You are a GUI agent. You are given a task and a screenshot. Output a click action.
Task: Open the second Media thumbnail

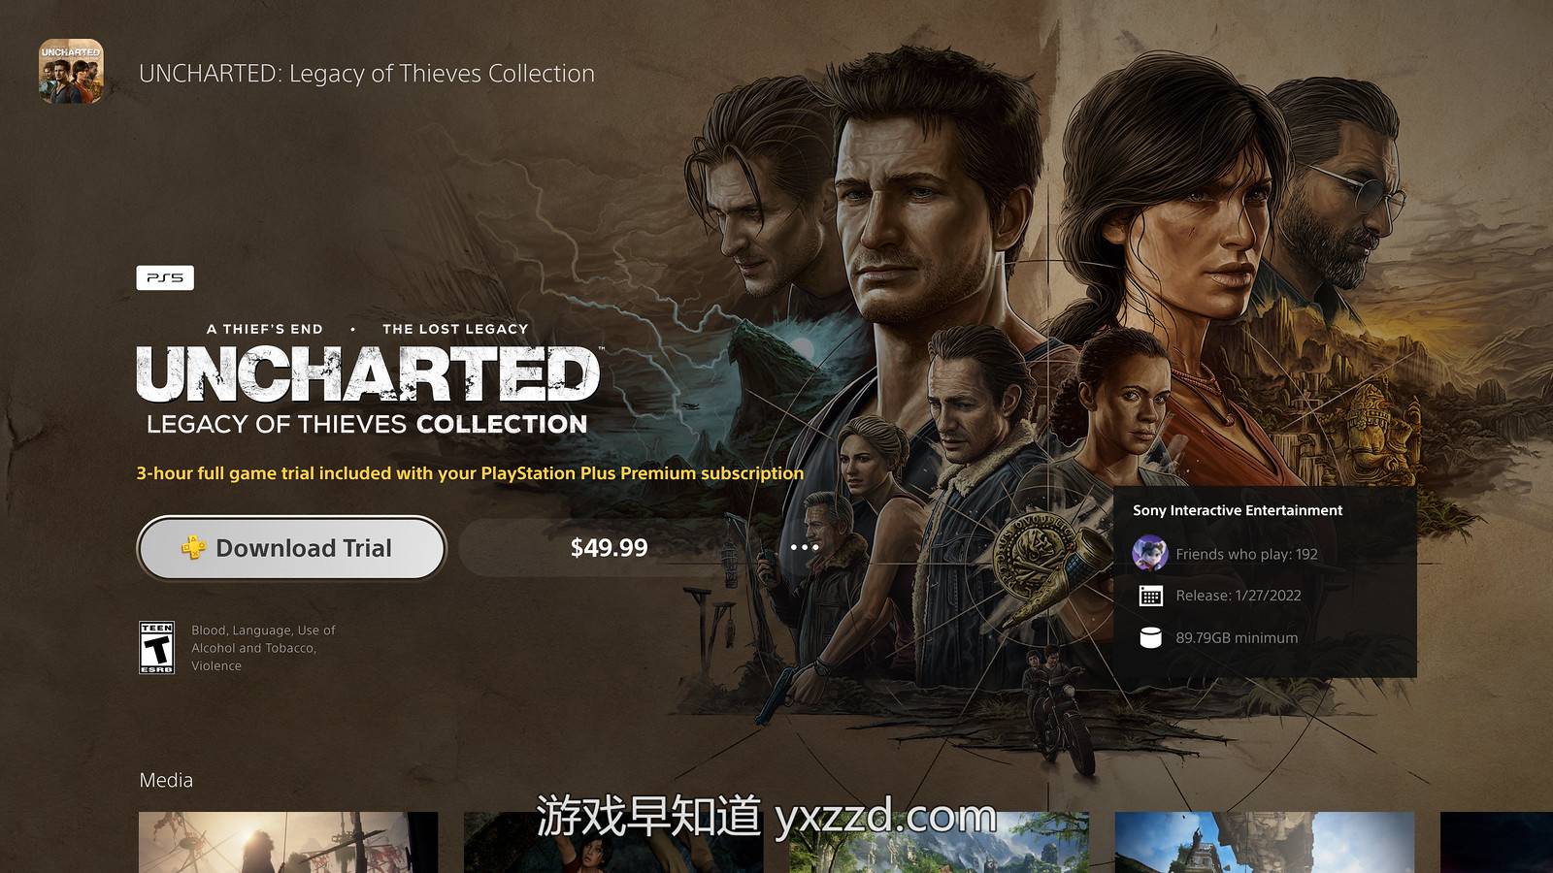(613, 842)
